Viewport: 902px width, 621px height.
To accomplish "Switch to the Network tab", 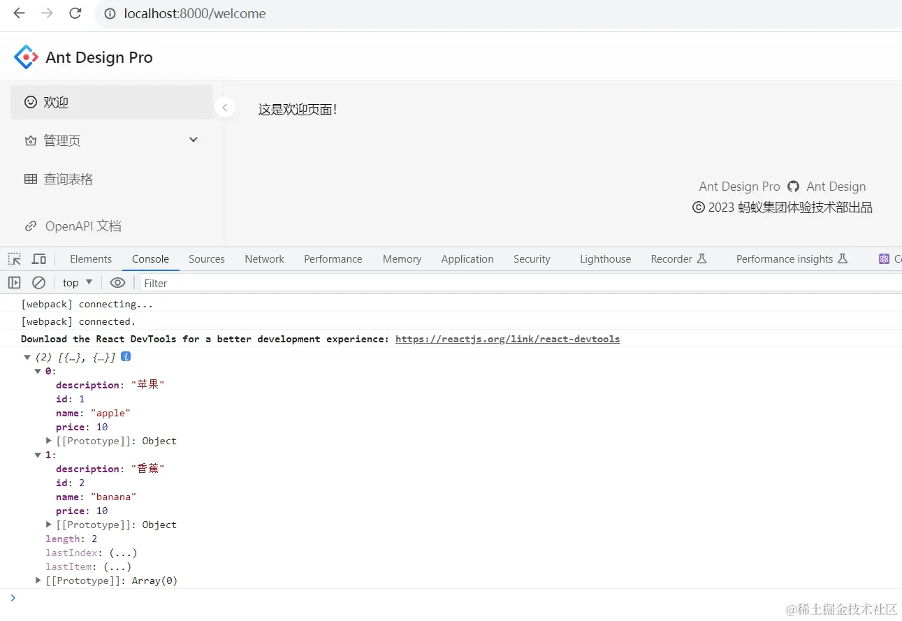I will (264, 258).
